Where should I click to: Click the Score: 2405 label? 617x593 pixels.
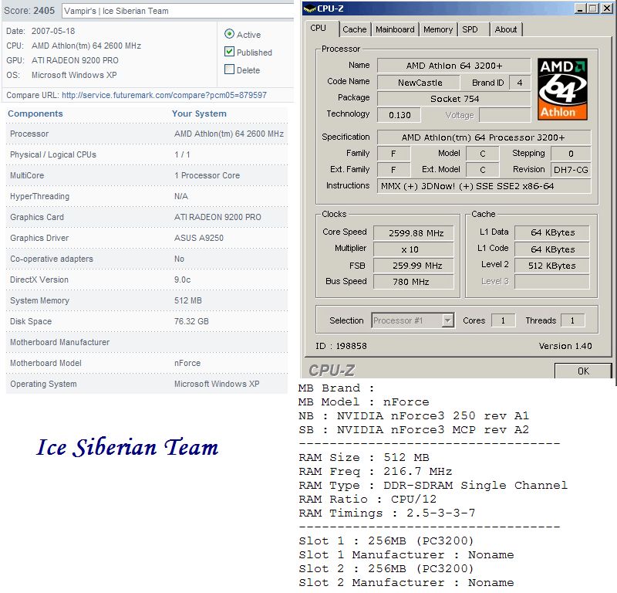(x=29, y=11)
